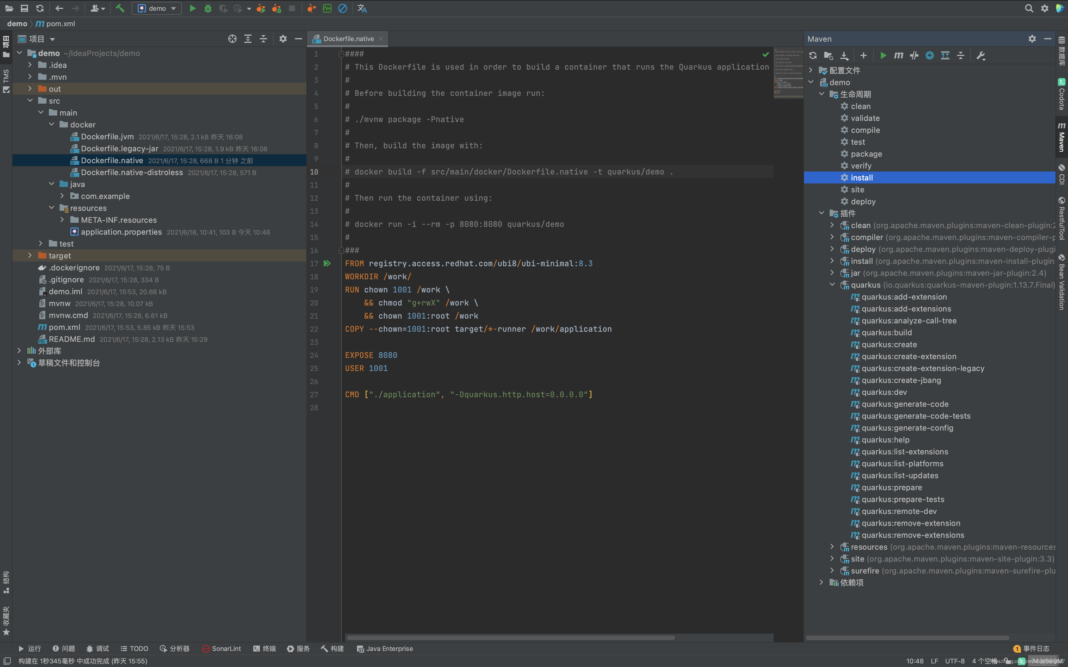This screenshot has width=1068, height=667.
Task: Click the Translate icon in the top toolbar
Action: click(x=362, y=8)
